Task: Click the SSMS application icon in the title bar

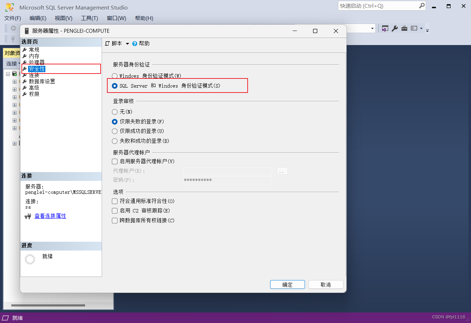Action: (10, 7)
